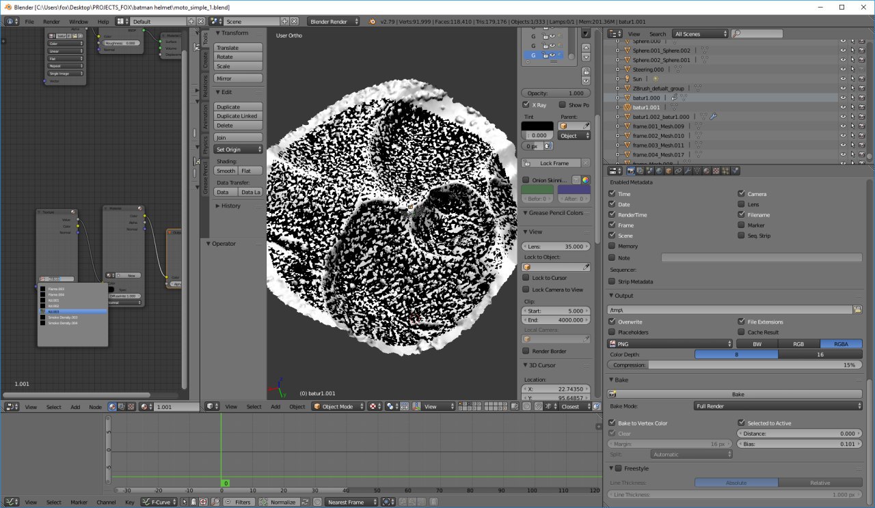Image resolution: width=875 pixels, height=508 pixels.
Task: Hide batur1.001 with its eye icon
Action: (843, 107)
